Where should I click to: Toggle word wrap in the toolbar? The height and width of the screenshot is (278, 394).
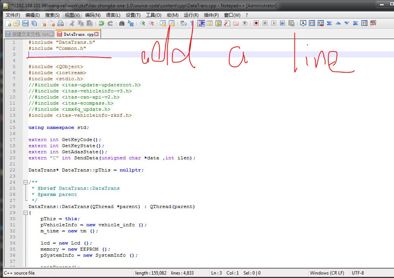184,24
